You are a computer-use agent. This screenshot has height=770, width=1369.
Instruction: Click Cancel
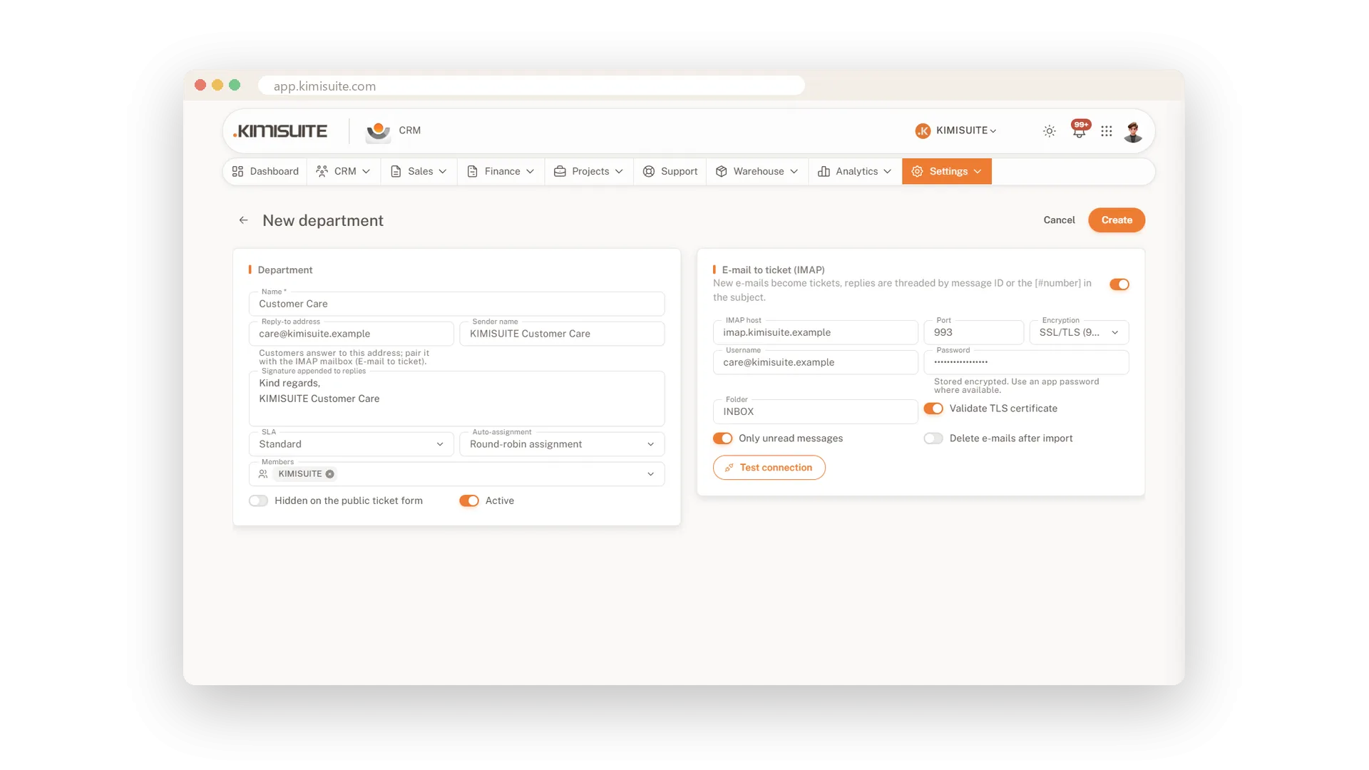pos(1059,220)
